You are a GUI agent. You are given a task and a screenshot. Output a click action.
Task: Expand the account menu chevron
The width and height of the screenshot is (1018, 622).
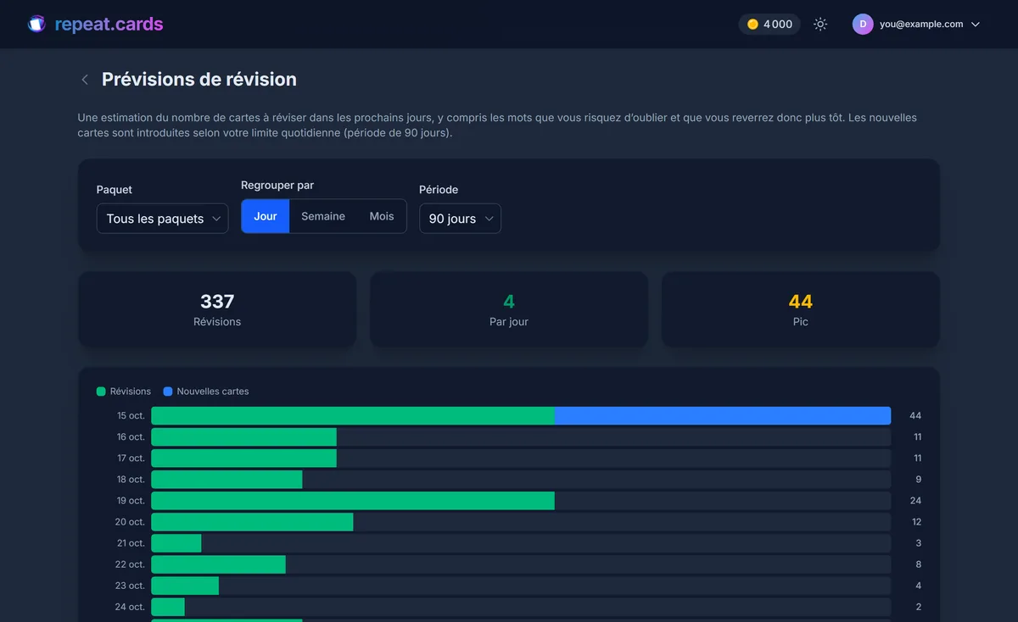[975, 25]
